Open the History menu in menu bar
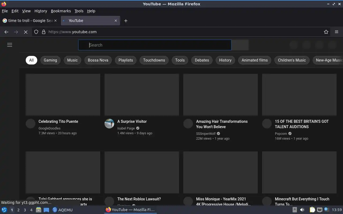 click(41, 11)
